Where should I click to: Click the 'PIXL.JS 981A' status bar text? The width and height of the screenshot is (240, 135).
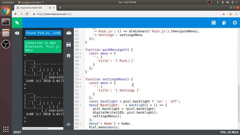[x=229, y=132]
